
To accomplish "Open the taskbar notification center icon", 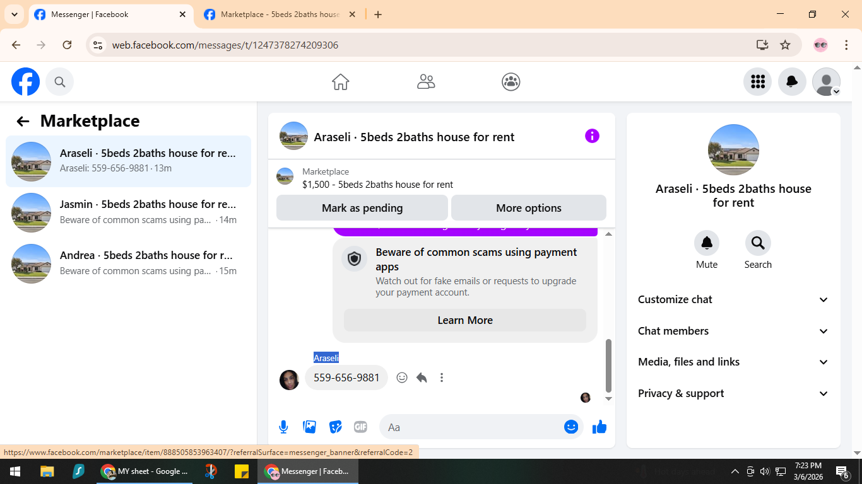I will [843, 471].
